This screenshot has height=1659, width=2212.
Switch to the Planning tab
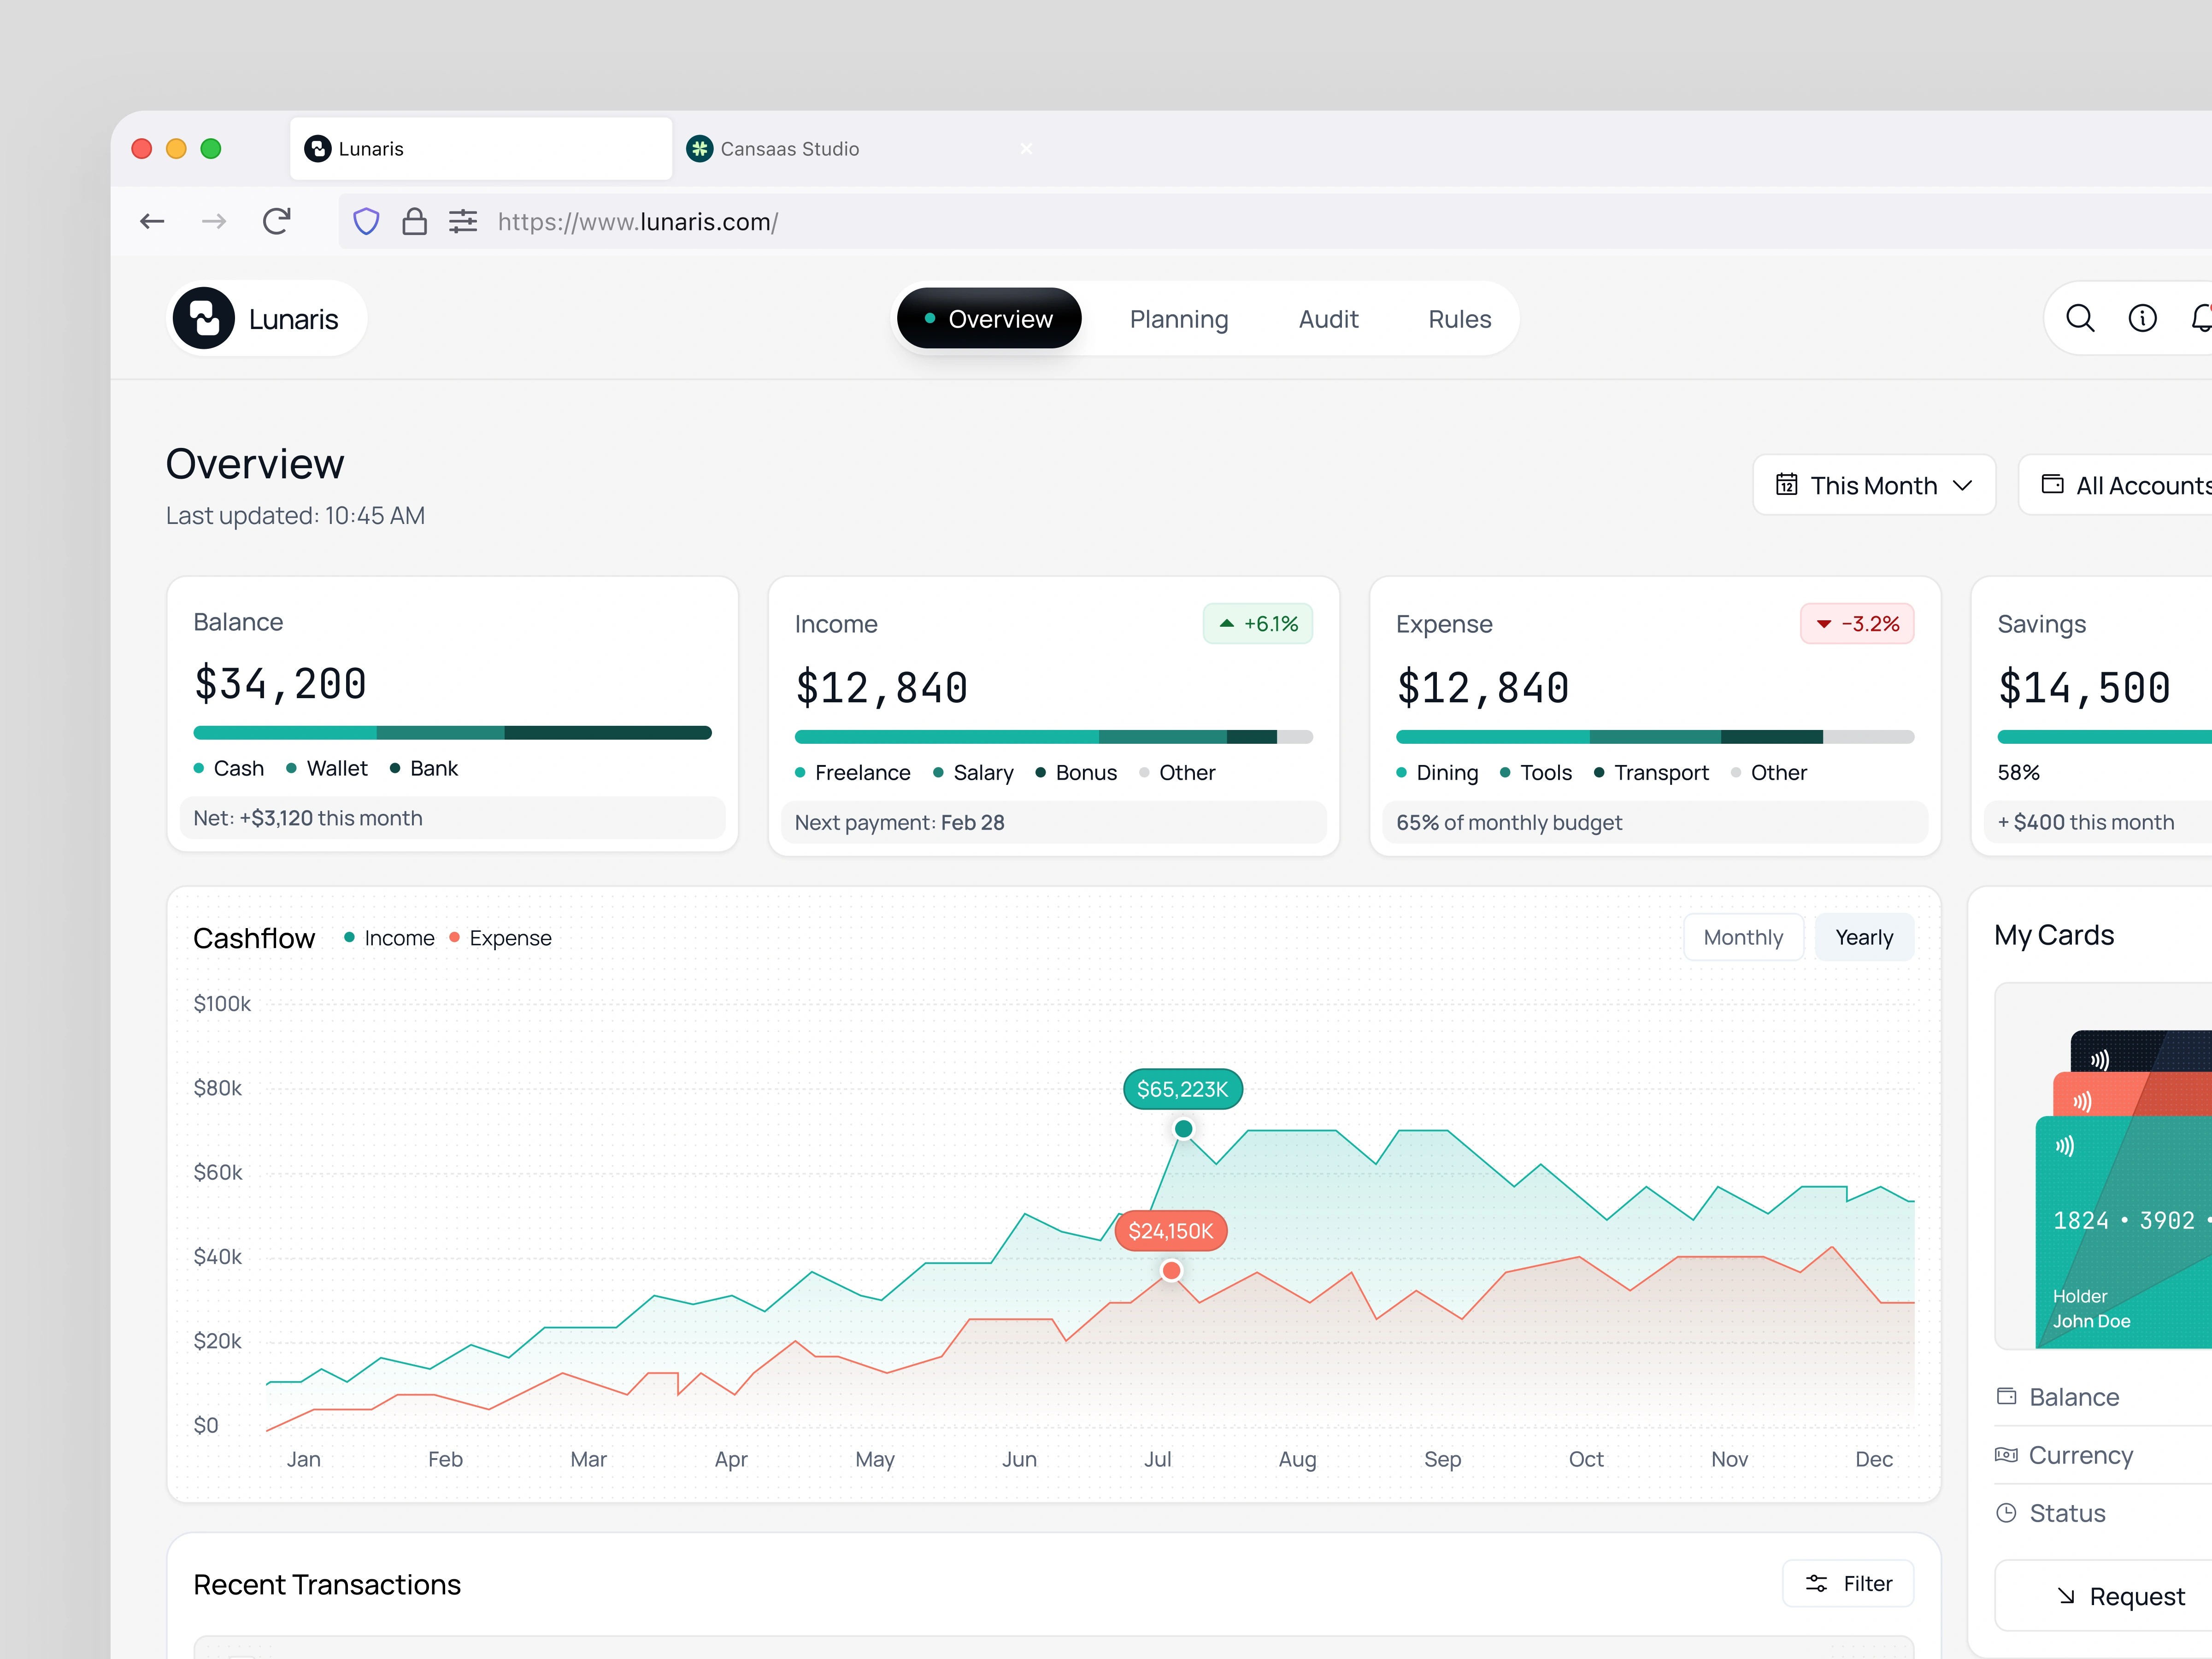(x=1178, y=319)
